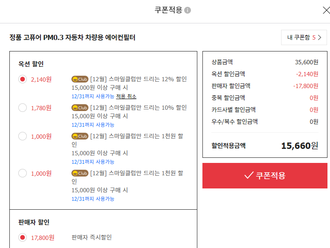This screenshot has height=248, width=330.
Task: Select the 1,780원 discount radio button
Action: pos(23,108)
